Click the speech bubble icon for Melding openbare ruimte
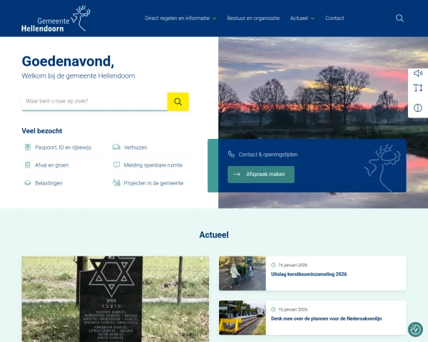This screenshot has width=428, height=342. click(x=116, y=165)
